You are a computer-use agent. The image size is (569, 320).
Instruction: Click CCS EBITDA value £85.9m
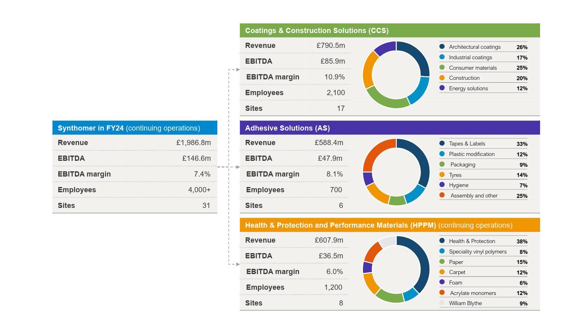tap(332, 61)
